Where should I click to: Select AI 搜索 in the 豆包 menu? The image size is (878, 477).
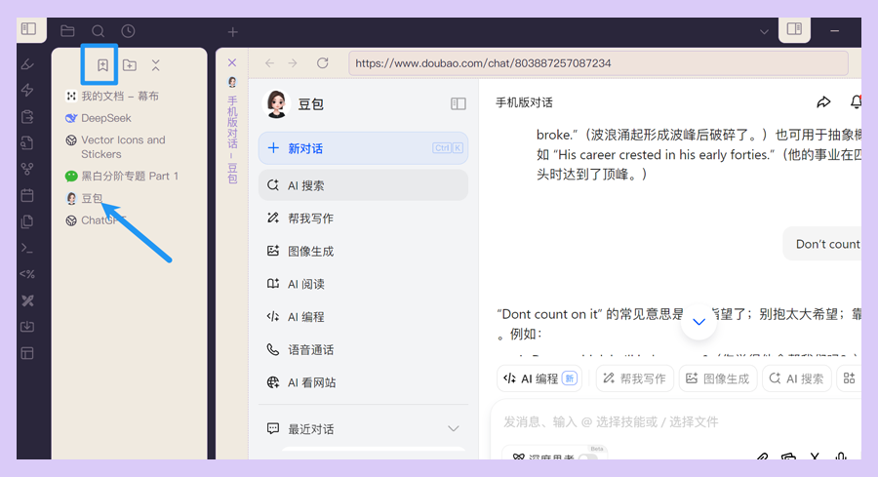(364, 185)
